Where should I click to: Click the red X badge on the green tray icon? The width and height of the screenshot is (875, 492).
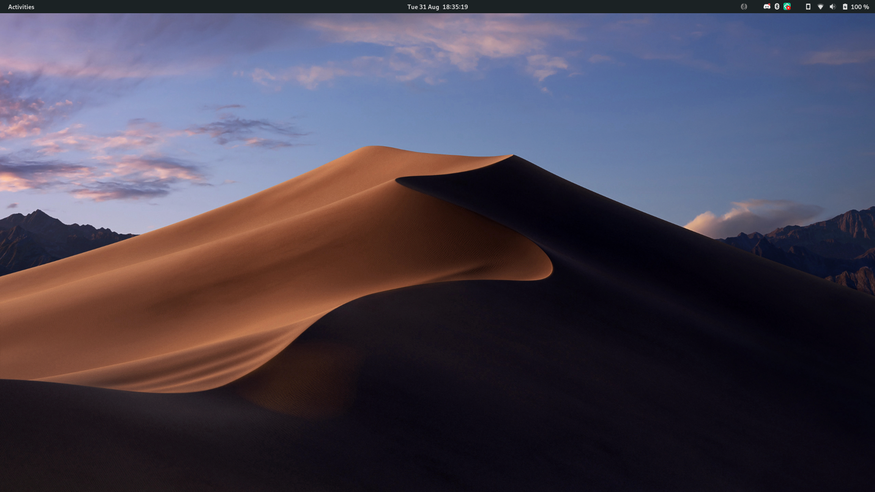pyautogui.click(x=789, y=8)
